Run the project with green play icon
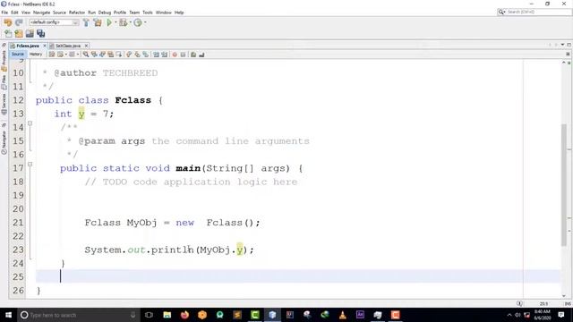The width and height of the screenshot is (573, 322). [x=109, y=22]
